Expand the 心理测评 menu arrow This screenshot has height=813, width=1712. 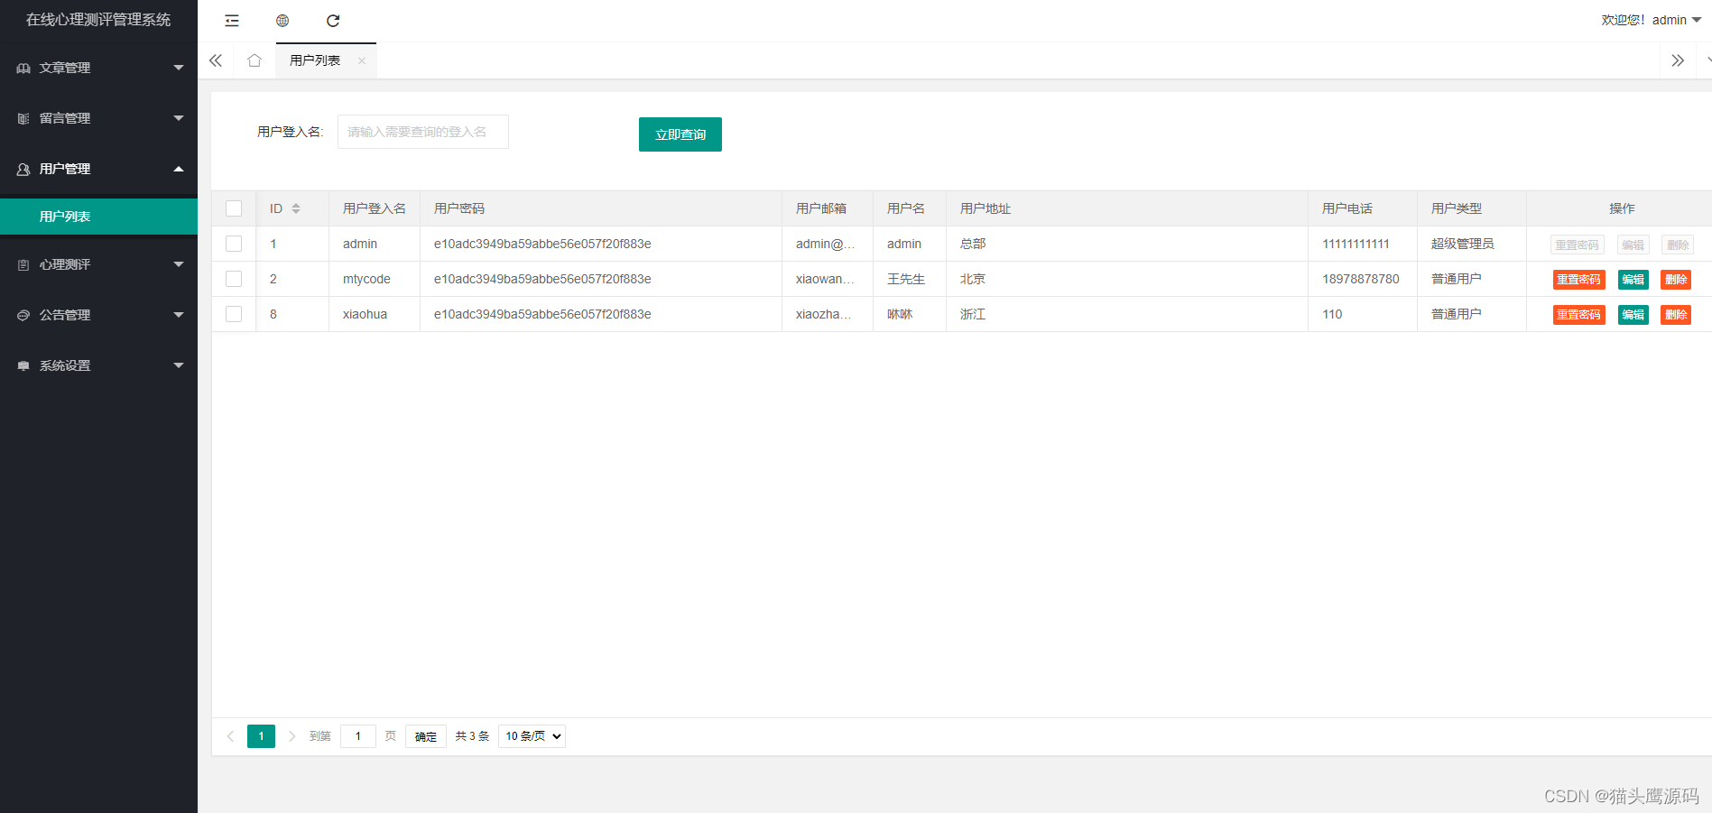(179, 264)
